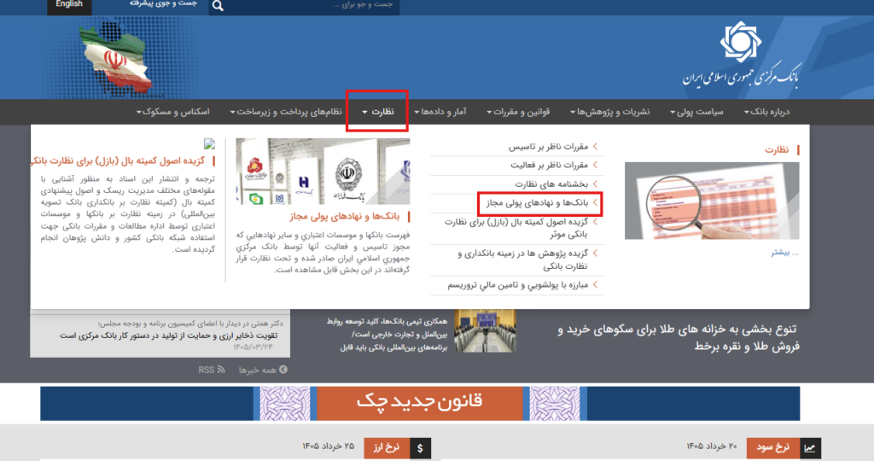This screenshot has width=874, height=461.
Task: Select مبارزه با پولشويي و تامين مالي تروريسم
Action: tap(518, 285)
